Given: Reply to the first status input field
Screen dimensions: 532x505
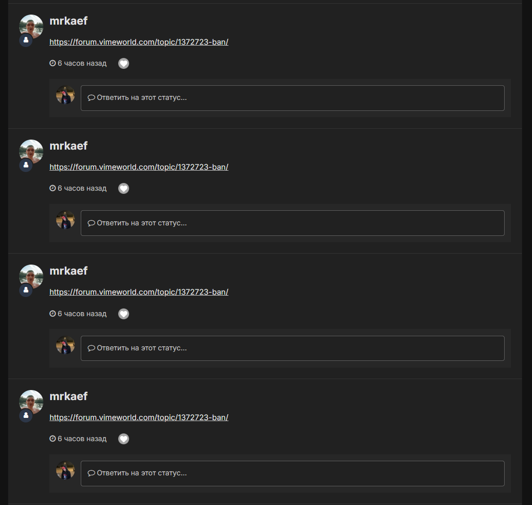Looking at the screenshot, I should 292,98.
